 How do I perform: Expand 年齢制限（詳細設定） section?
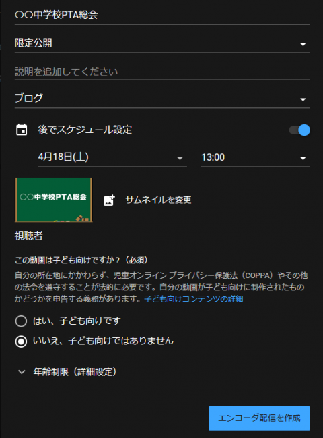click(x=67, y=372)
